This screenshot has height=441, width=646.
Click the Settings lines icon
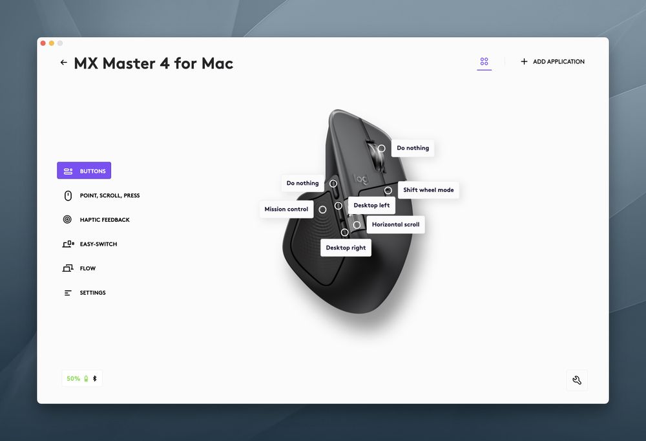click(x=68, y=292)
